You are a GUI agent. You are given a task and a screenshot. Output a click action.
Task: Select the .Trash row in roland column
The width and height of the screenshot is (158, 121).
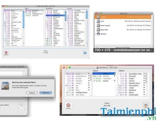click(x=131, y=88)
